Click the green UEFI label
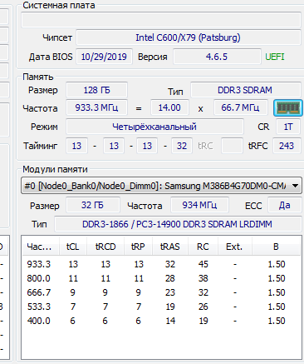The height and width of the screenshot is (364, 304). coord(275,57)
